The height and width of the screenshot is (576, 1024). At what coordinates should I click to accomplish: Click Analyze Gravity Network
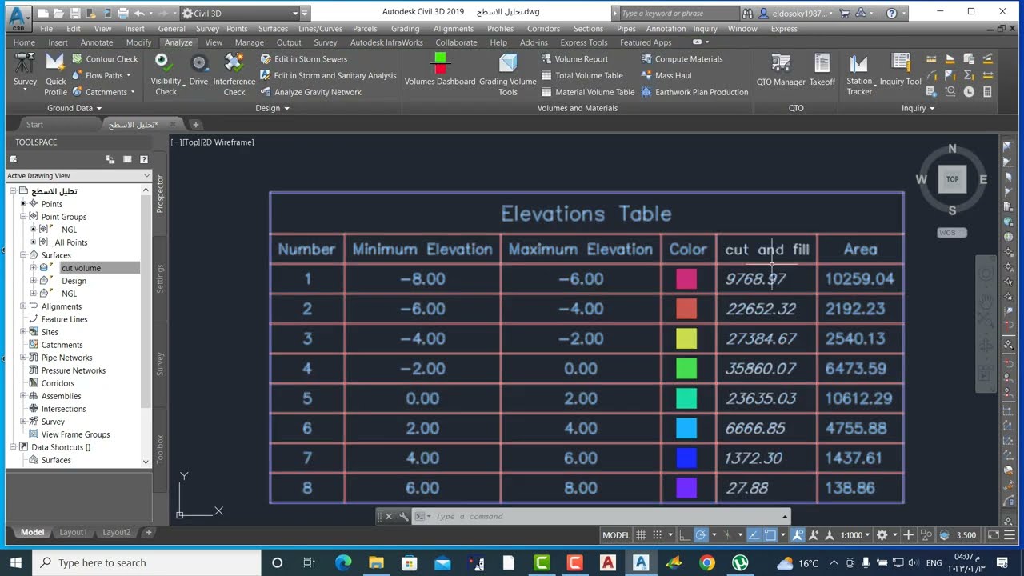[310, 92]
